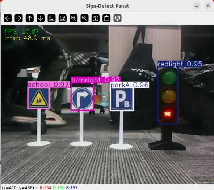The width and height of the screenshot is (214, 190).
Task: Click the show original image size icon
Action: point(51,18)
